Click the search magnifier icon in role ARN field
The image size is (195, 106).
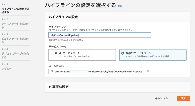tap(52, 71)
